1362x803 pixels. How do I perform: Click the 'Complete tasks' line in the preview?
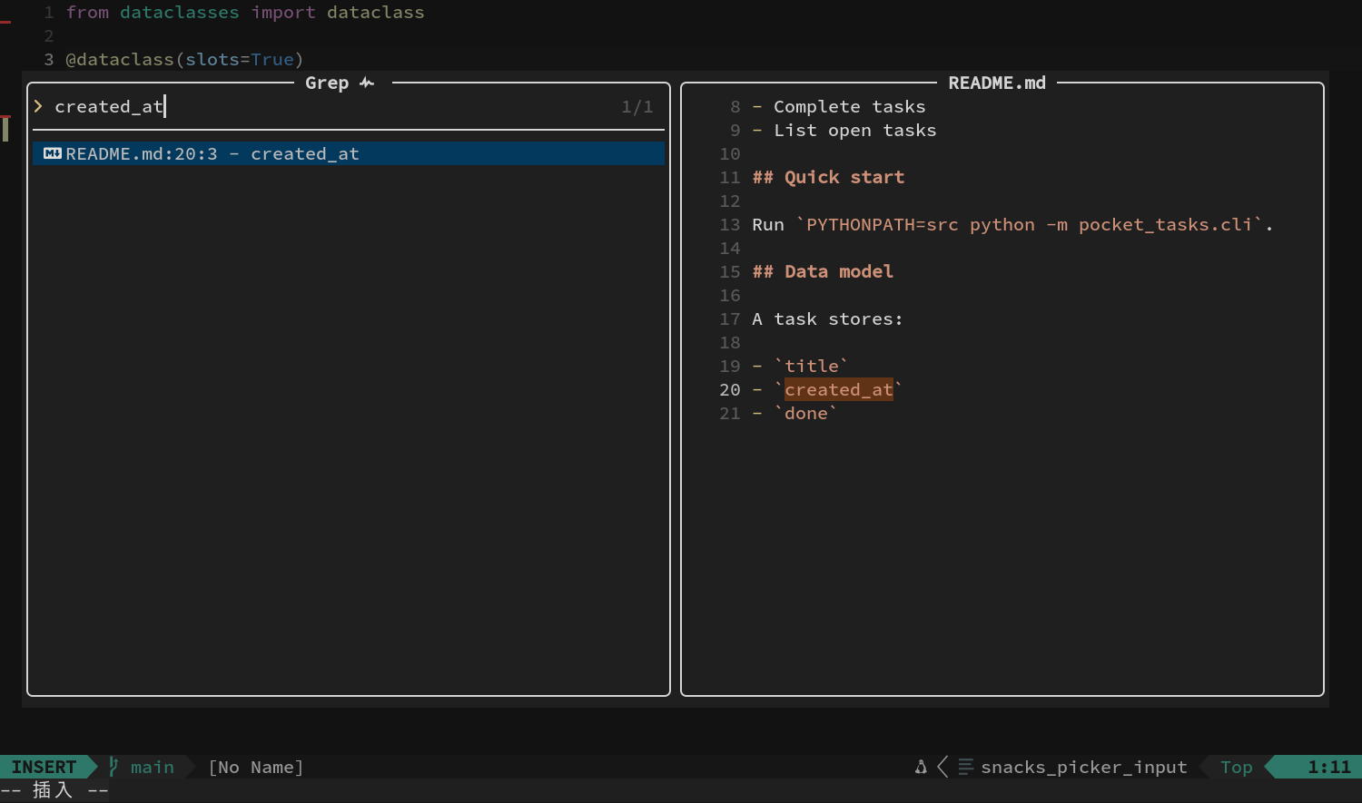tap(839, 106)
